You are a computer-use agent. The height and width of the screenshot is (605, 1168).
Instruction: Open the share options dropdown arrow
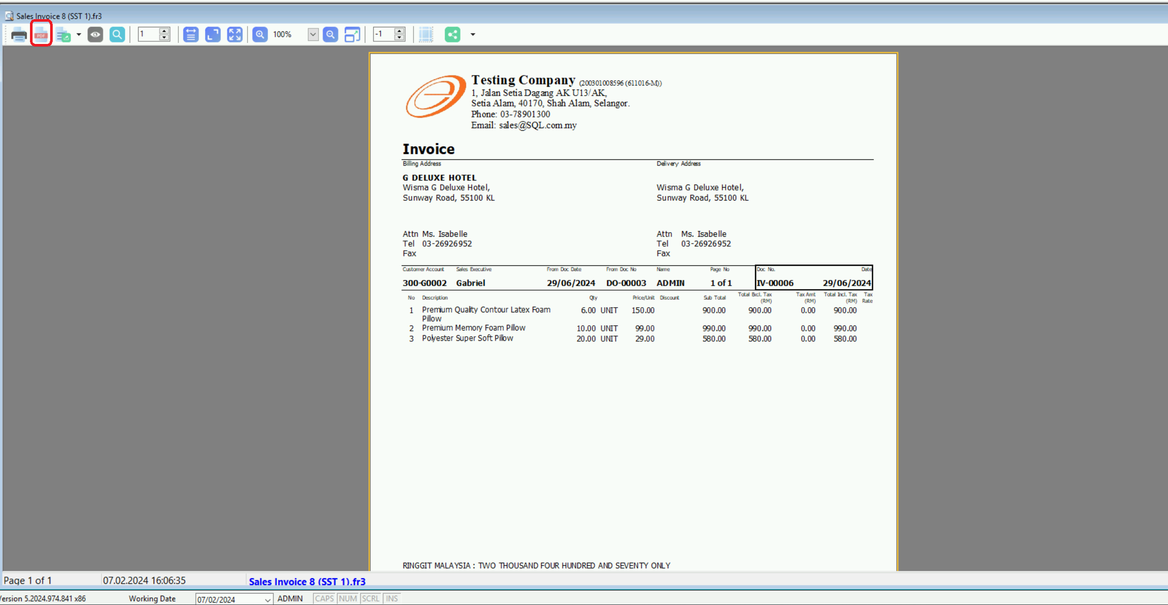472,34
